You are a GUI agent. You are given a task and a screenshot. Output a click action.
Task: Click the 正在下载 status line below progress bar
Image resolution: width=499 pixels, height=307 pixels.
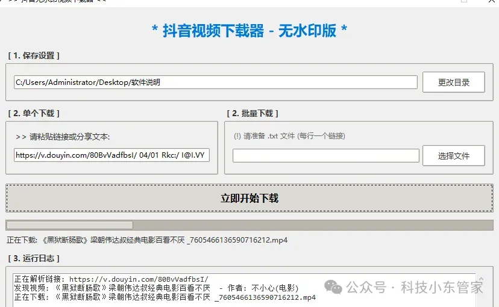(x=147, y=240)
